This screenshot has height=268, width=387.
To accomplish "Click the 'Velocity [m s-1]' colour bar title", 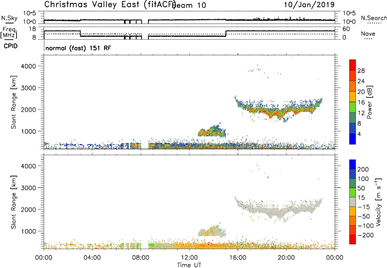I will click(x=378, y=202).
